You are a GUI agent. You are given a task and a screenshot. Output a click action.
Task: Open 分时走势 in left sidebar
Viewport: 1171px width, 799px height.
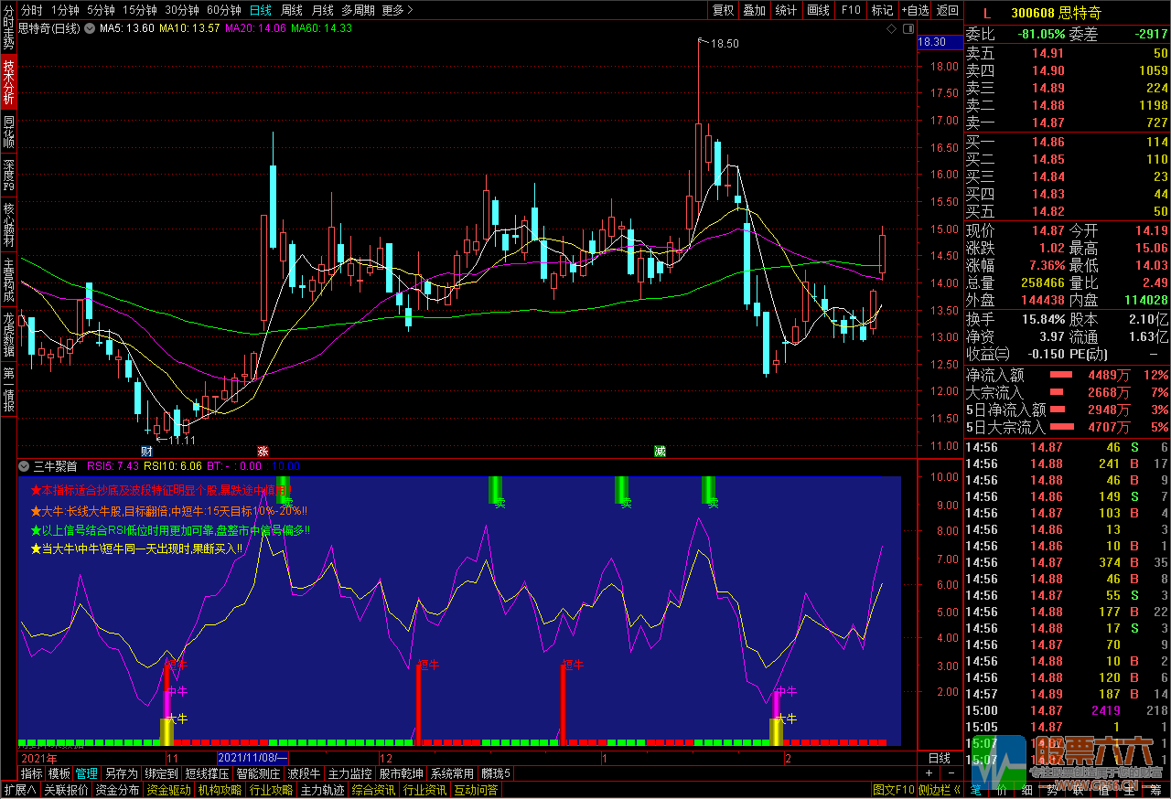(x=8, y=27)
